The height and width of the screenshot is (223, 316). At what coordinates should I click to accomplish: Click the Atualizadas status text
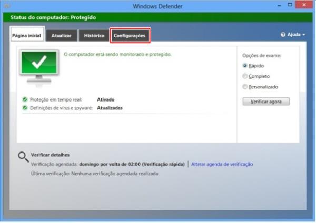(x=110, y=108)
